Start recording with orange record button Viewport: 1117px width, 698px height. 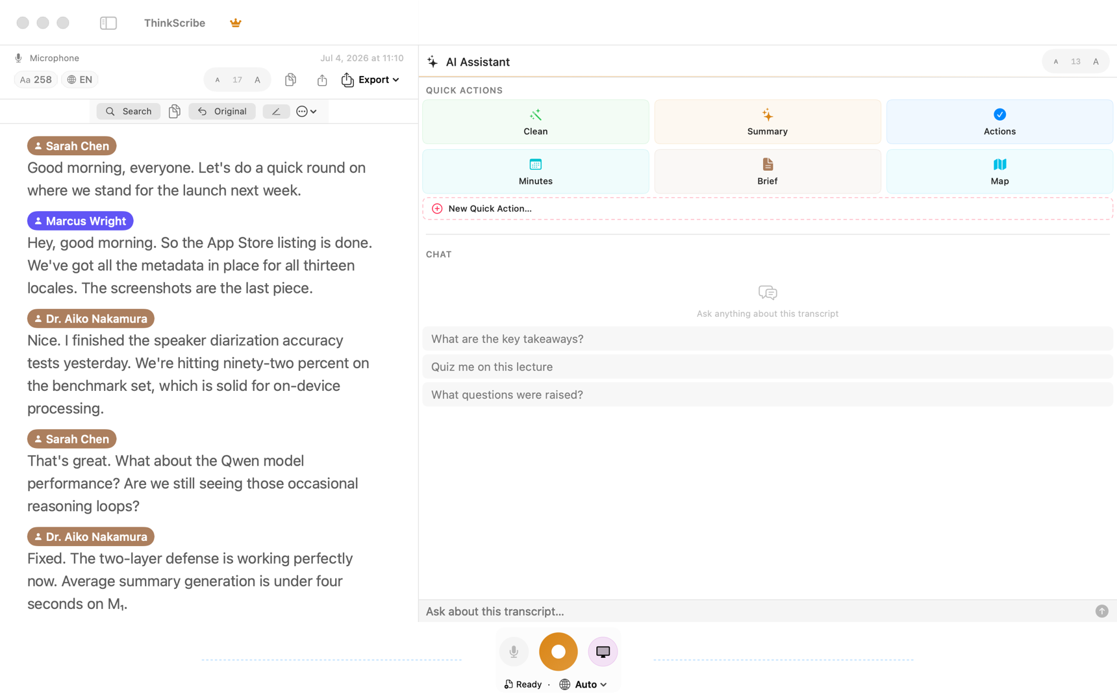(558, 652)
